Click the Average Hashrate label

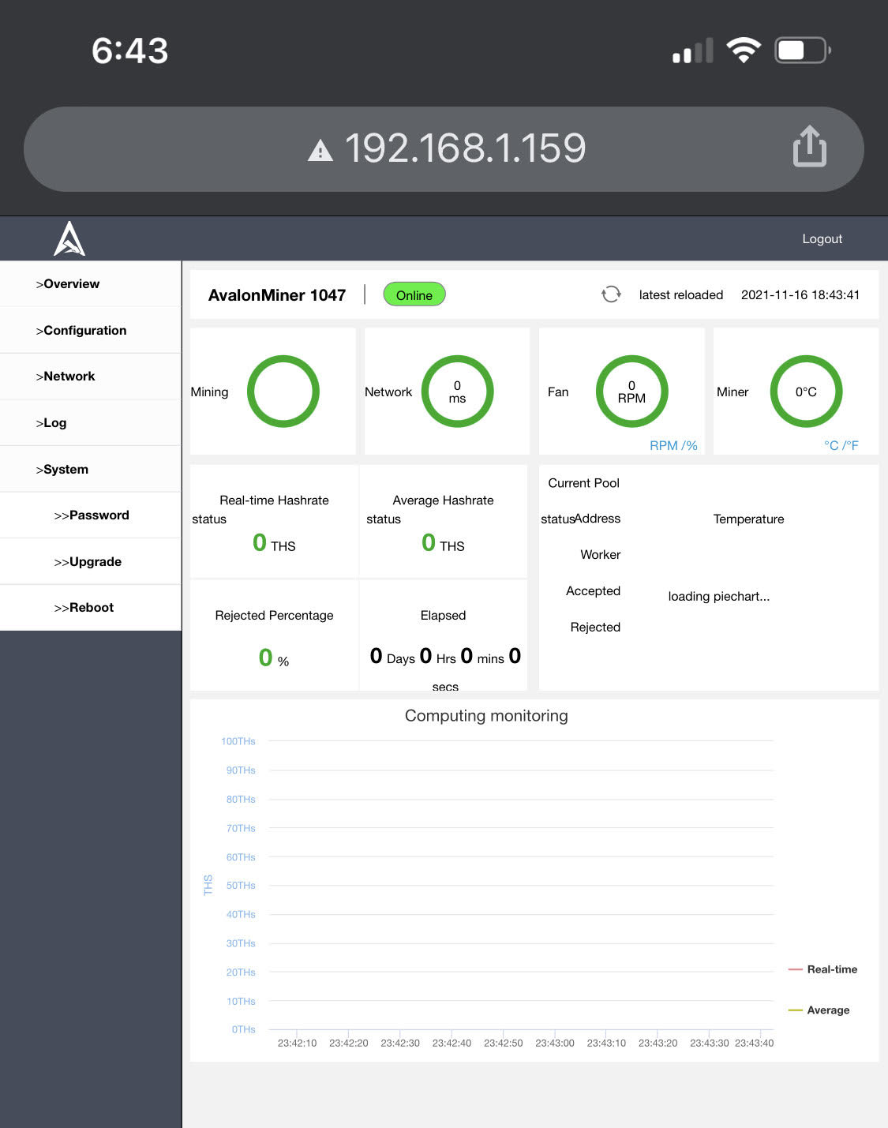443,500
